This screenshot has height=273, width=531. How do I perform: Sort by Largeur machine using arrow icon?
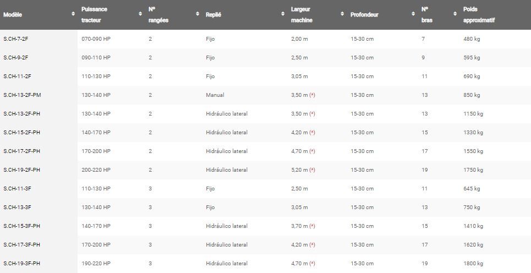pos(342,14)
